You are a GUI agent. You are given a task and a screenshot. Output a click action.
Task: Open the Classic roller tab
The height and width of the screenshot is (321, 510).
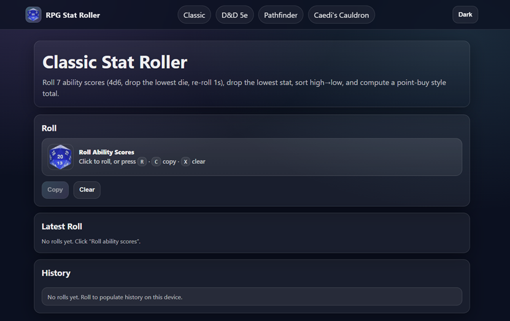click(x=194, y=15)
